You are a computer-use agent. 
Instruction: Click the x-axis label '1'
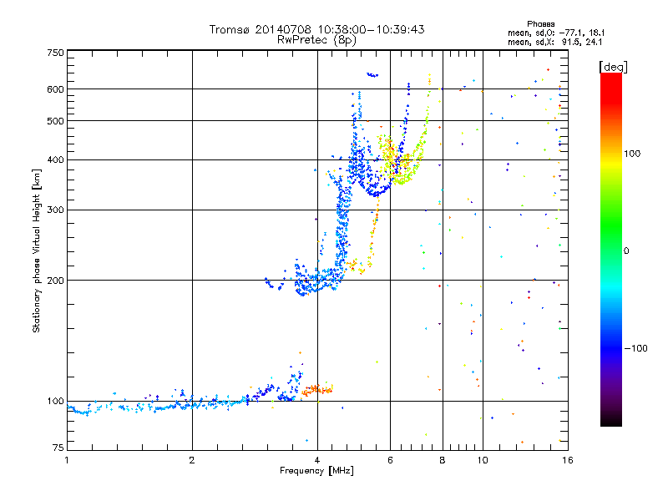pyautogui.click(x=67, y=460)
